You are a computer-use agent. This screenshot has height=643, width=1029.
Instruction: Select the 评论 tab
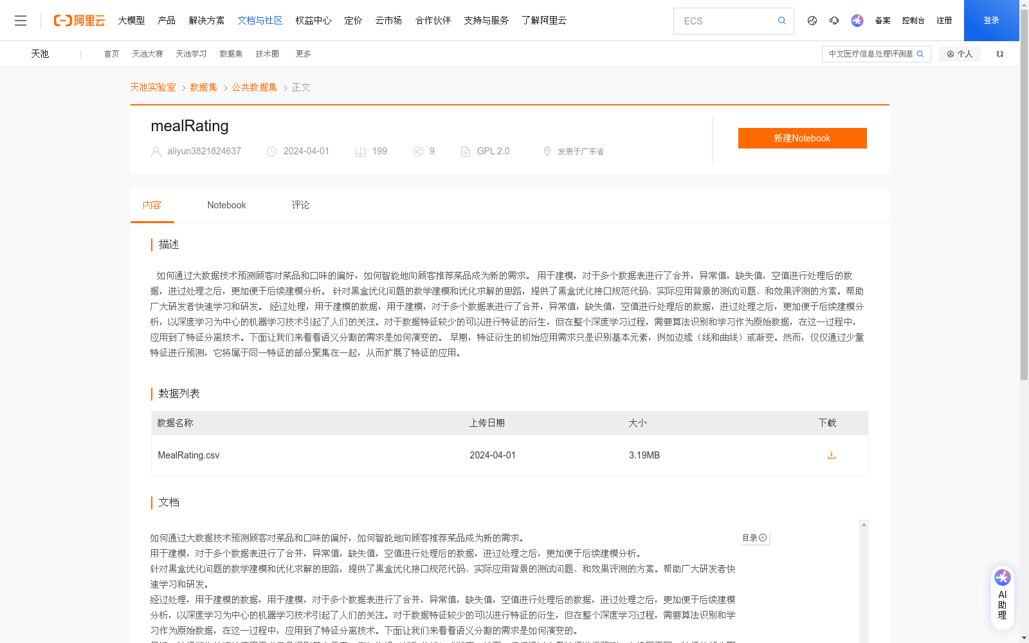[300, 204]
